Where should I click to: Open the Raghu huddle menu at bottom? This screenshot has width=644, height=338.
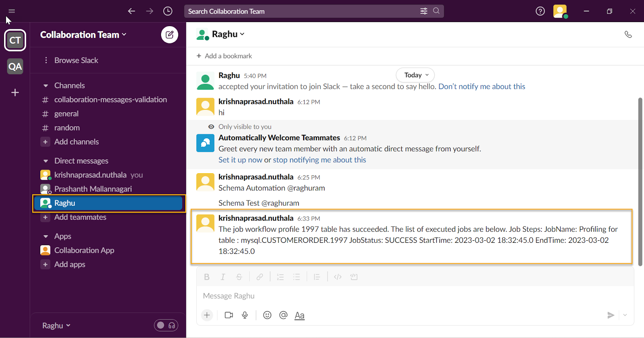point(56,326)
